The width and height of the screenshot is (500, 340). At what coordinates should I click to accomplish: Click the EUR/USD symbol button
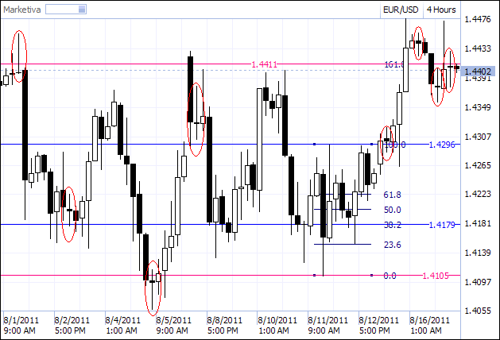coord(401,10)
